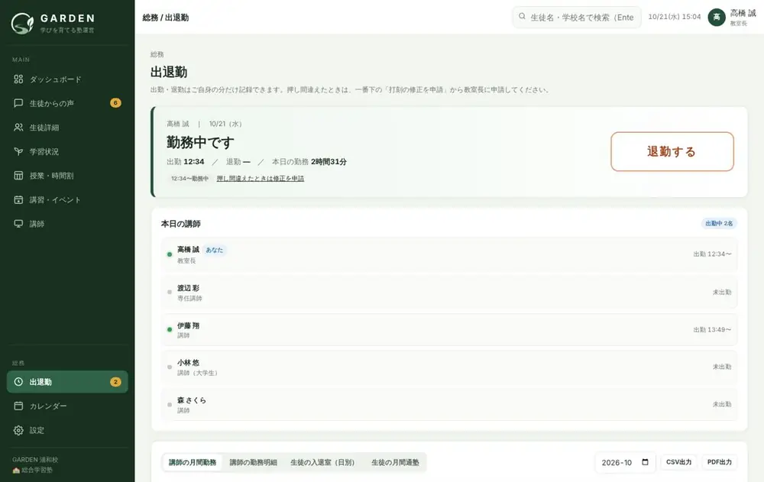This screenshot has width=764, height=482.
Task: Open 設定 in the sidebar
Action: pyautogui.click(x=67, y=430)
